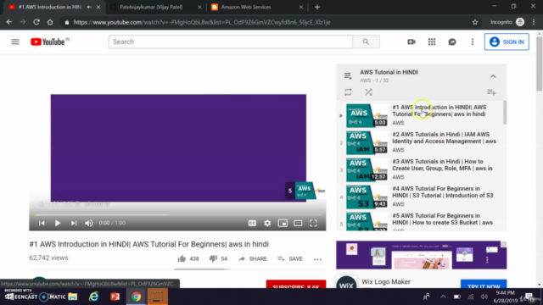Mute tab audio speaker icon on first tab
This screenshot has width=543, height=305.
point(89,7)
